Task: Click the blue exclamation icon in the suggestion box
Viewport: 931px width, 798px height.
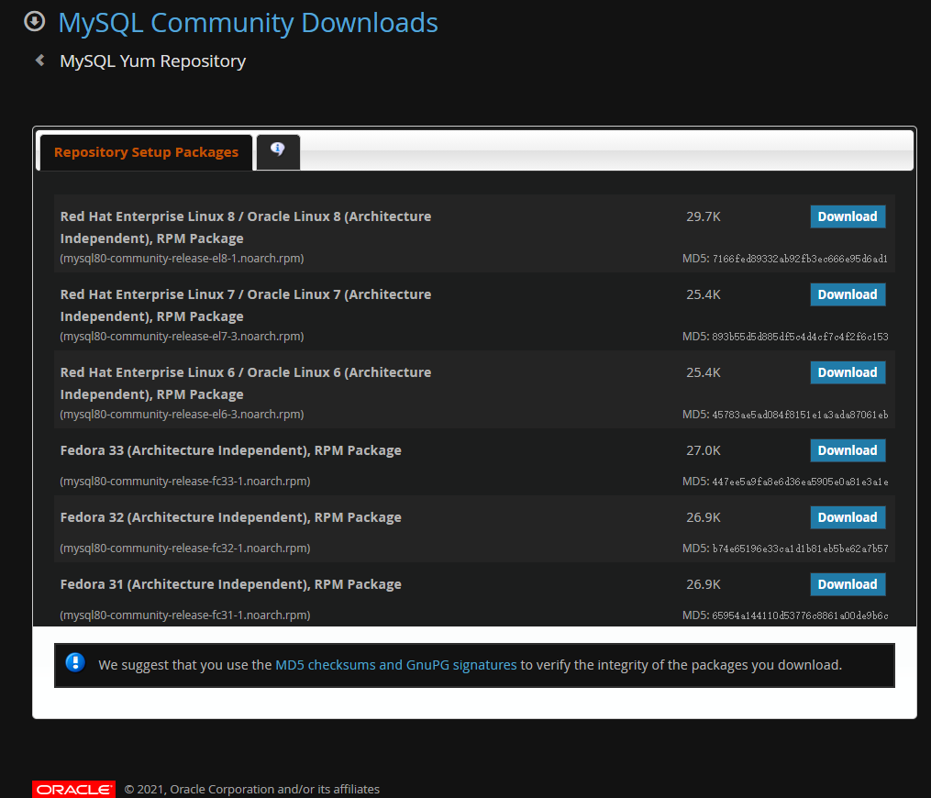Action: pos(75,662)
